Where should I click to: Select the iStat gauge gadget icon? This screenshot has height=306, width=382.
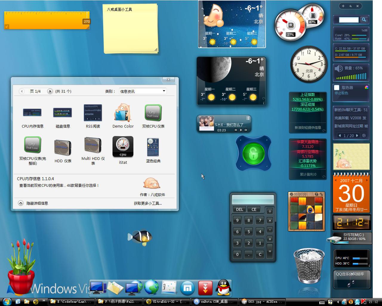[123, 146]
